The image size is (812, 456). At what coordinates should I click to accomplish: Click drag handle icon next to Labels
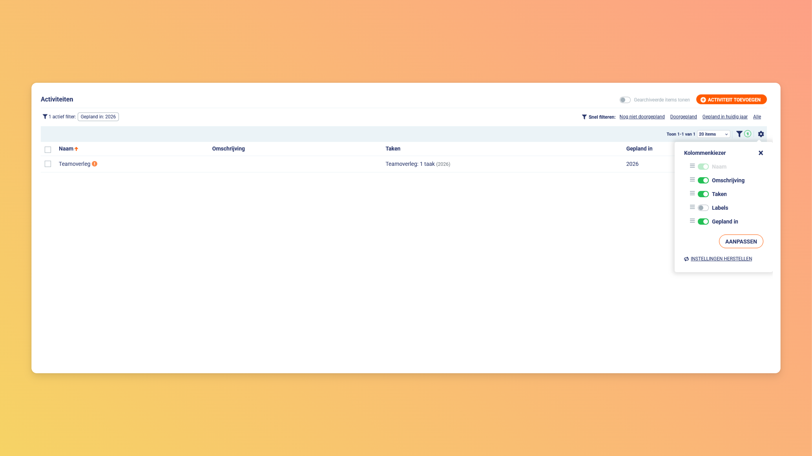coord(692,207)
